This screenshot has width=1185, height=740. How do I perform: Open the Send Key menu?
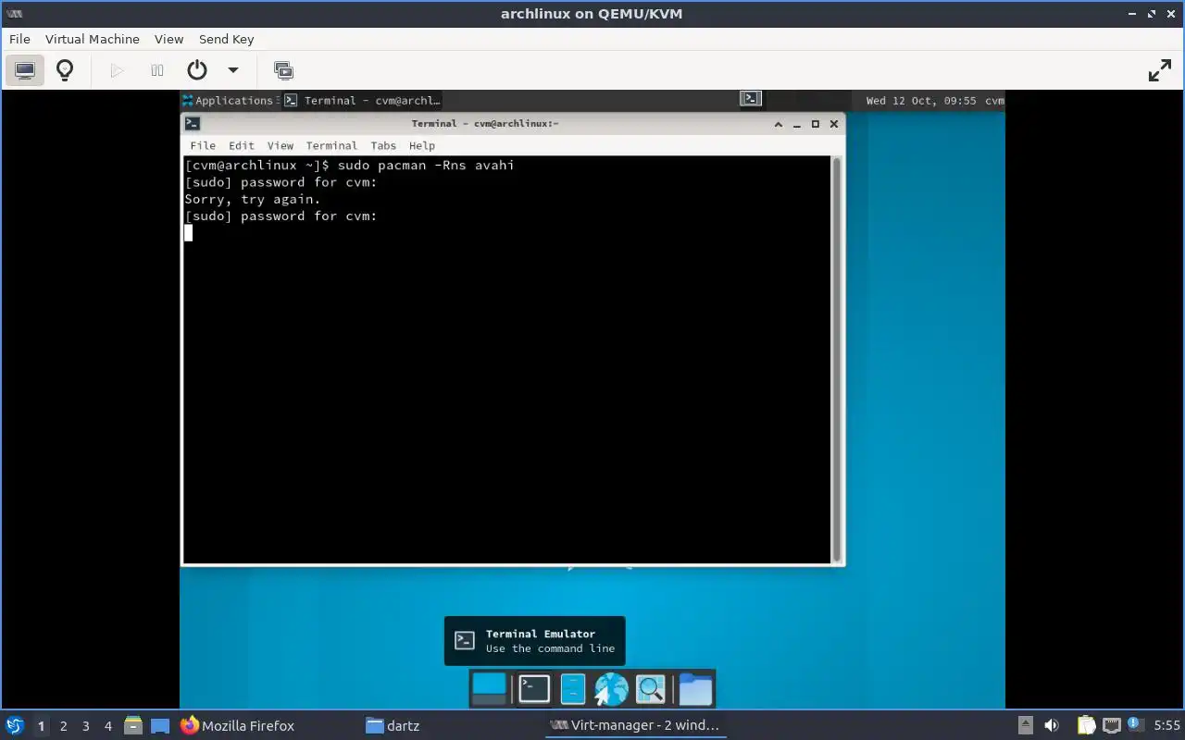tap(226, 39)
